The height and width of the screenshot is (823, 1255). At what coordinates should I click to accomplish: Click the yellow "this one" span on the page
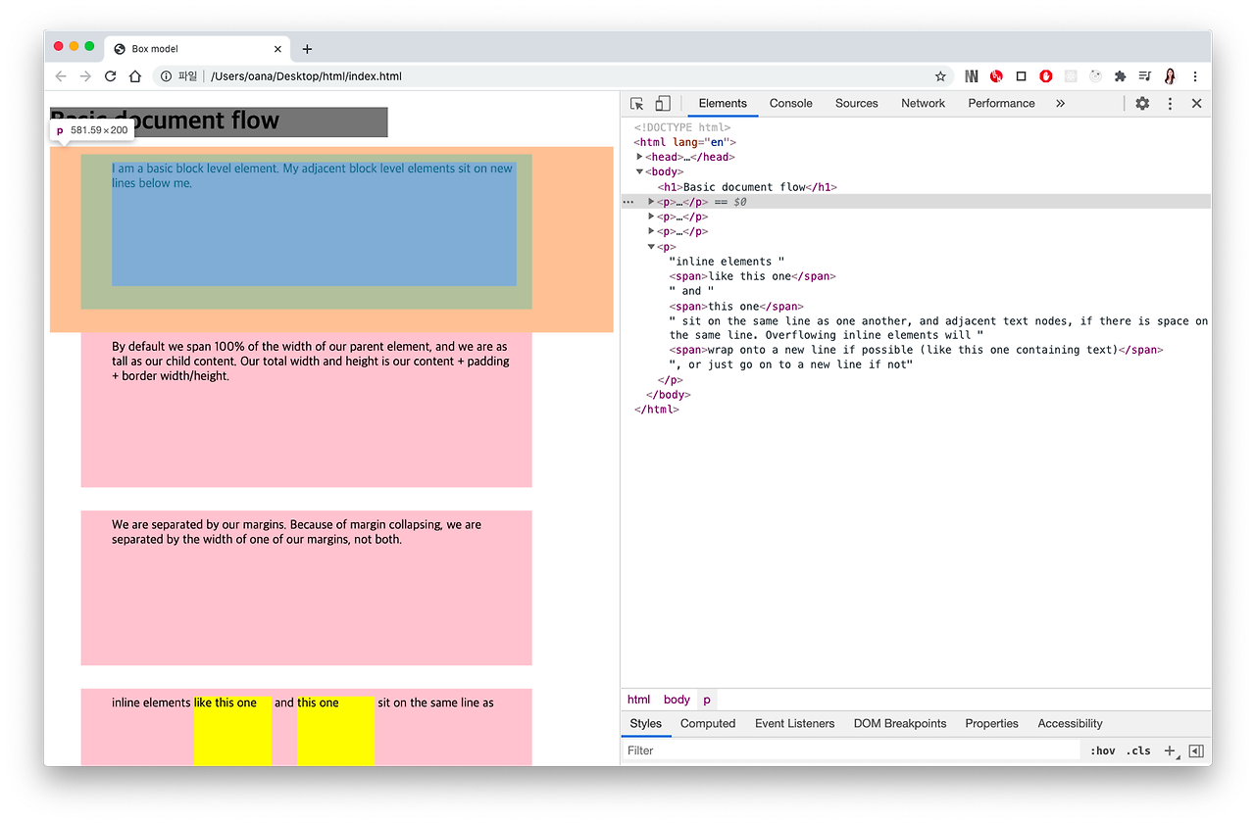[335, 730]
